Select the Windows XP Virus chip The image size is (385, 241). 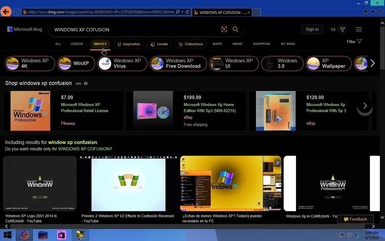[x=122, y=63]
